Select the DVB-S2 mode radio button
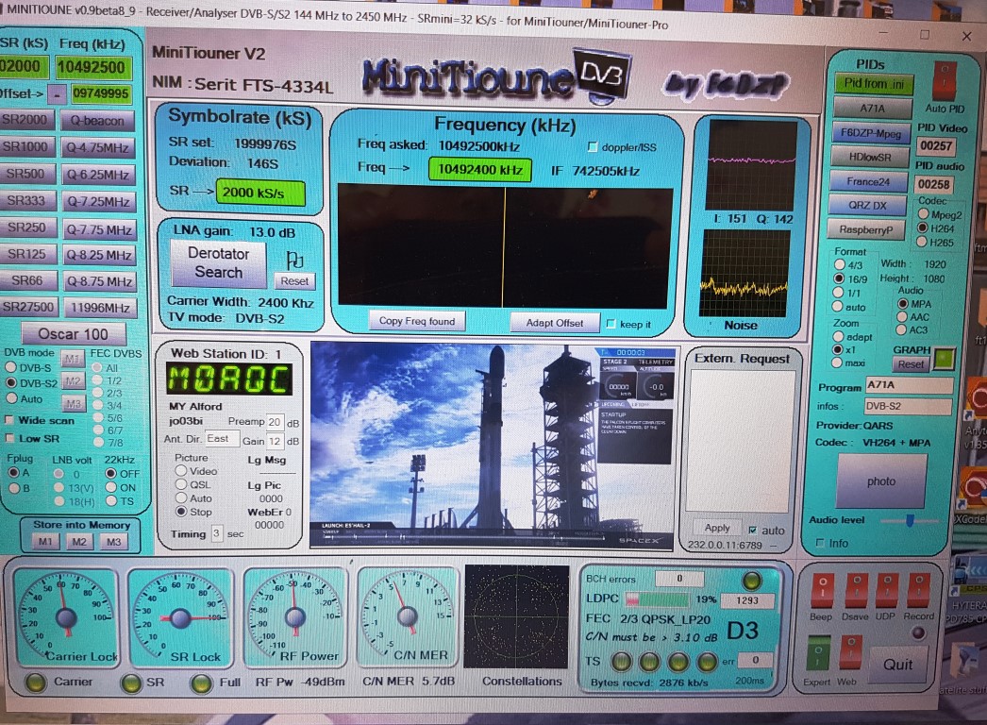This screenshot has height=725, width=987. coord(11,382)
